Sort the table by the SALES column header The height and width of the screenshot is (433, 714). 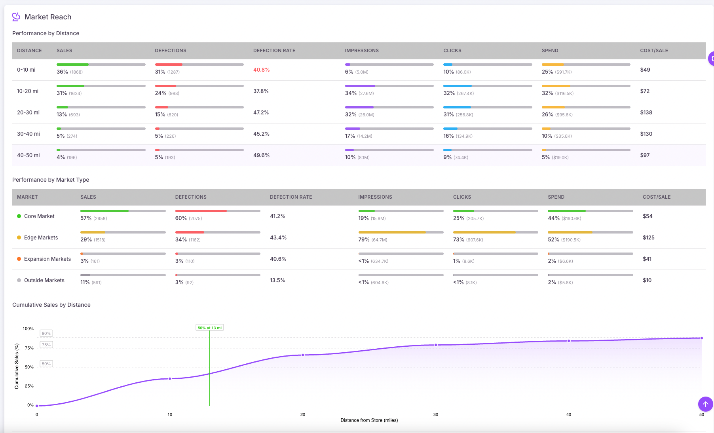64,50
